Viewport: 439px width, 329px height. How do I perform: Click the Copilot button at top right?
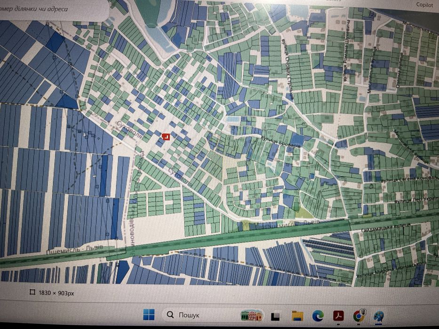pyautogui.click(x=424, y=5)
